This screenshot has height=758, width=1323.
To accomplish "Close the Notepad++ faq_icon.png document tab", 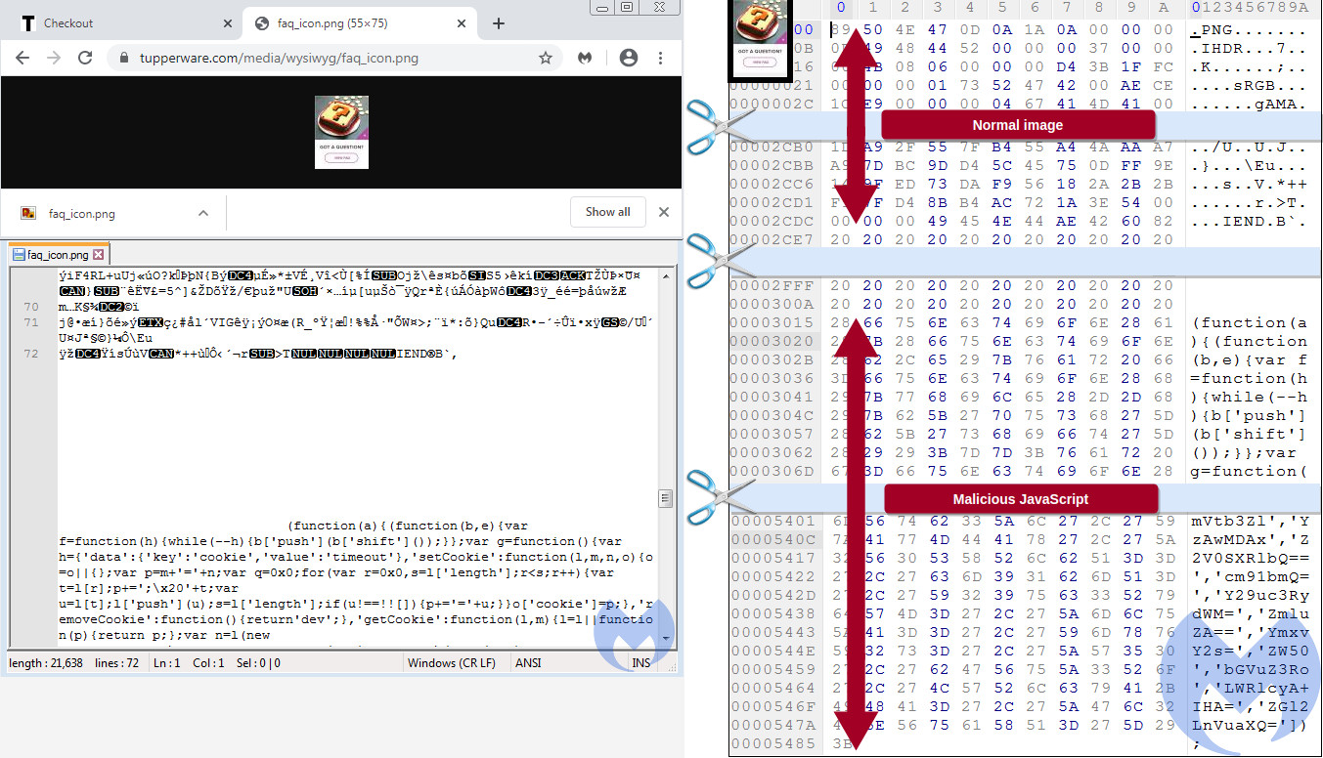I will pyautogui.click(x=99, y=254).
